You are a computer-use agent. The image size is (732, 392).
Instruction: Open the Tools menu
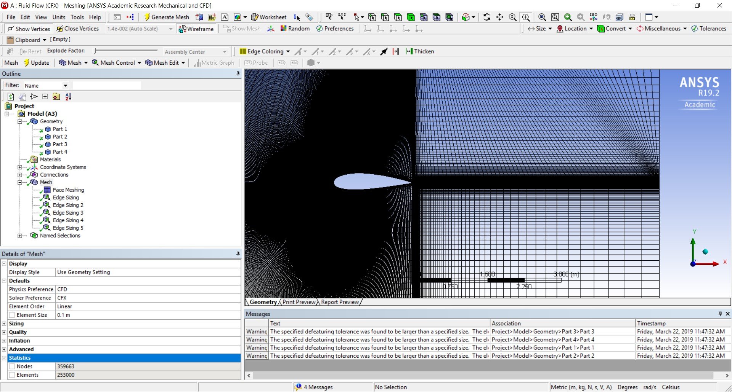[77, 17]
